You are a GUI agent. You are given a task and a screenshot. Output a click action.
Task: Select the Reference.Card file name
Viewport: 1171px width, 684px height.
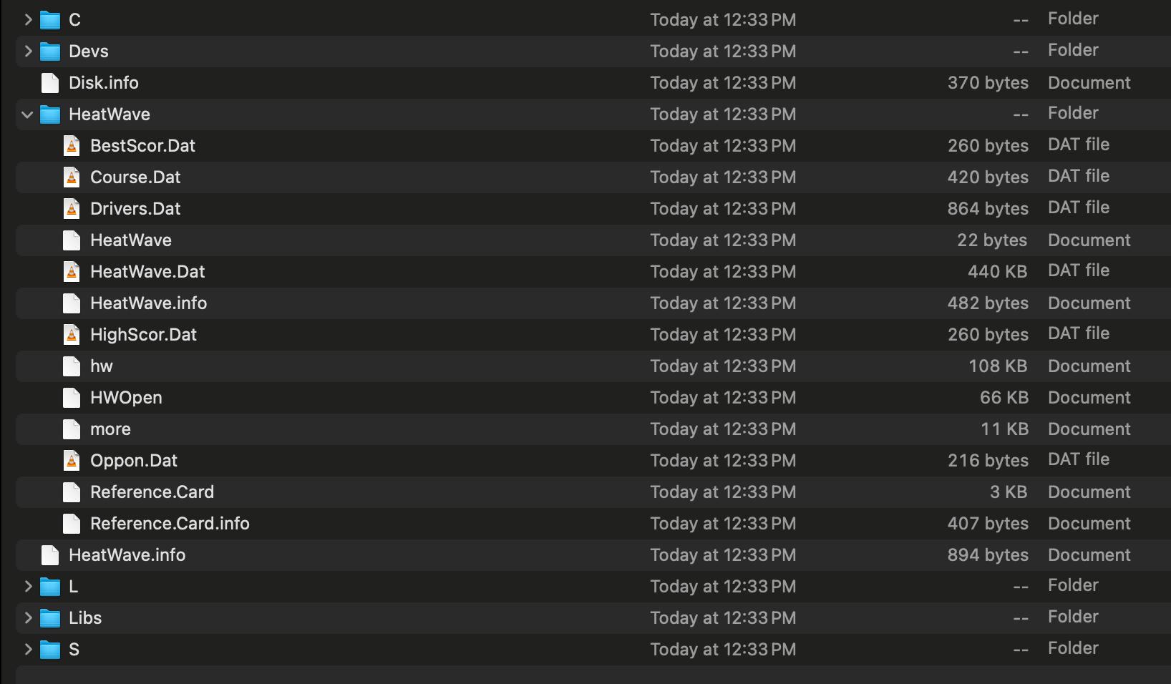[x=152, y=492]
